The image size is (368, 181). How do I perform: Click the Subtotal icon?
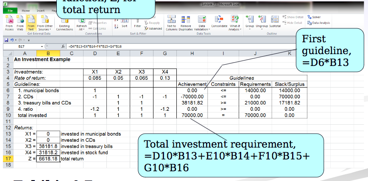click(275, 19)
